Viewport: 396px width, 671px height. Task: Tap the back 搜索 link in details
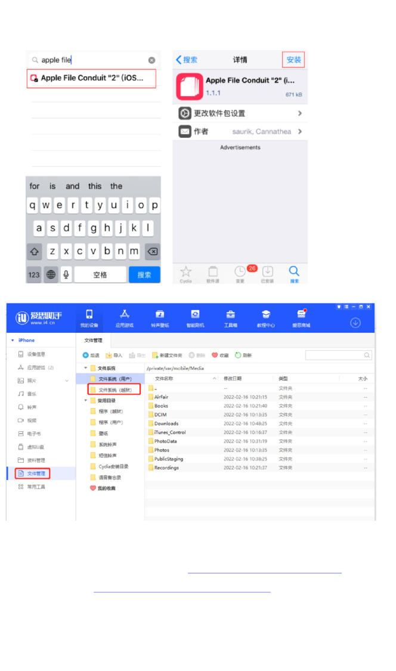(187, 60)
